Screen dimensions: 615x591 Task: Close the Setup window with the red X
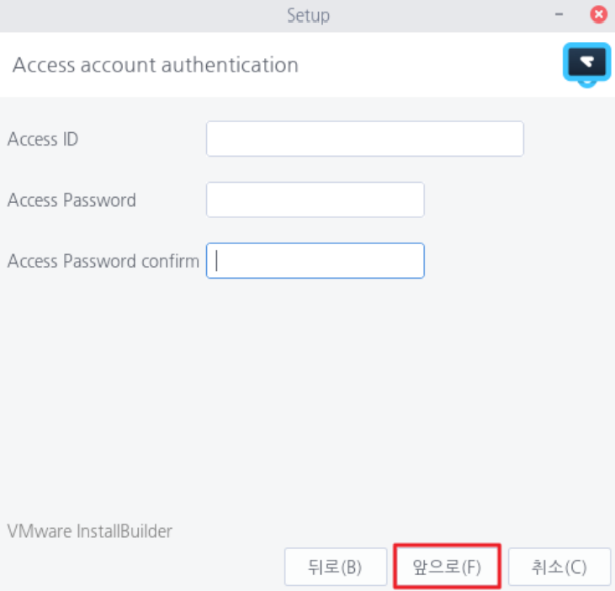598,15
